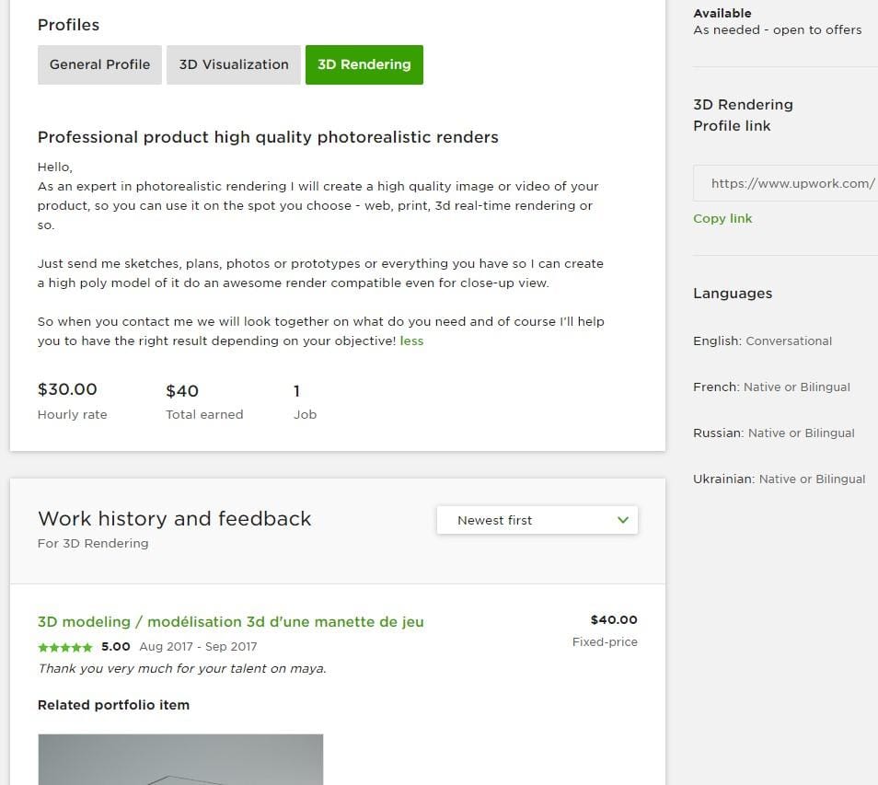Click the Available status text
The width and height of the screenshot is (878, 785).
(x=722, y=13)
